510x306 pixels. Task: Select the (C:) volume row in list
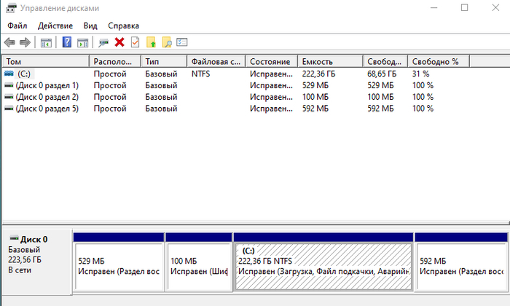(x=24, y=74)
